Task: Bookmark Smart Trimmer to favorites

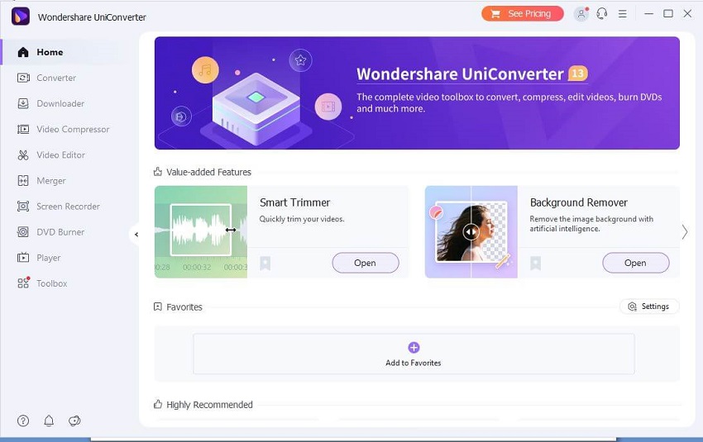Action: pos(265,264)
